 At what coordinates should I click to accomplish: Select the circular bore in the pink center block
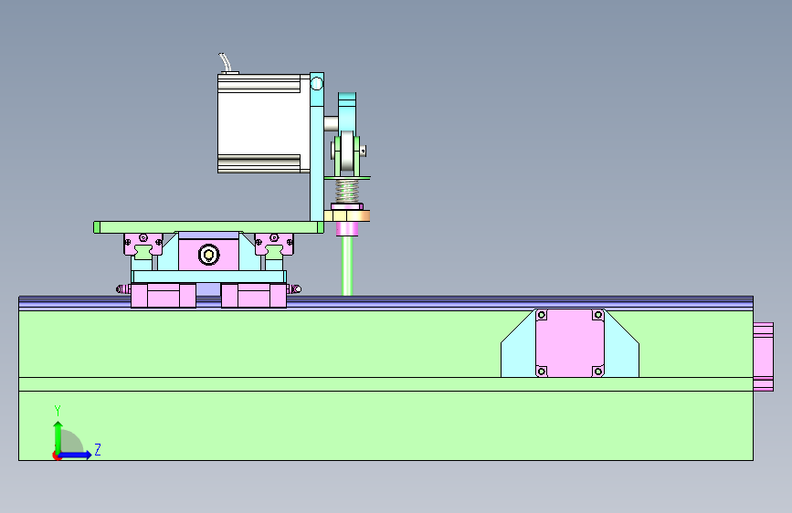tap(208, 255)
